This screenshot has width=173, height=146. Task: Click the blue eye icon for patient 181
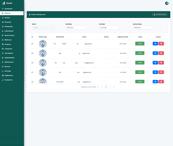point(155,44)
